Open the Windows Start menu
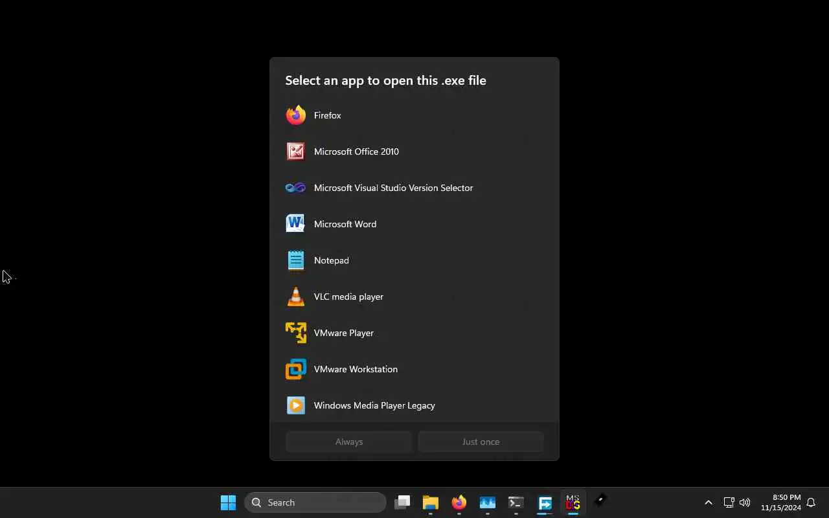829x518 pixels. click(228, 502)
